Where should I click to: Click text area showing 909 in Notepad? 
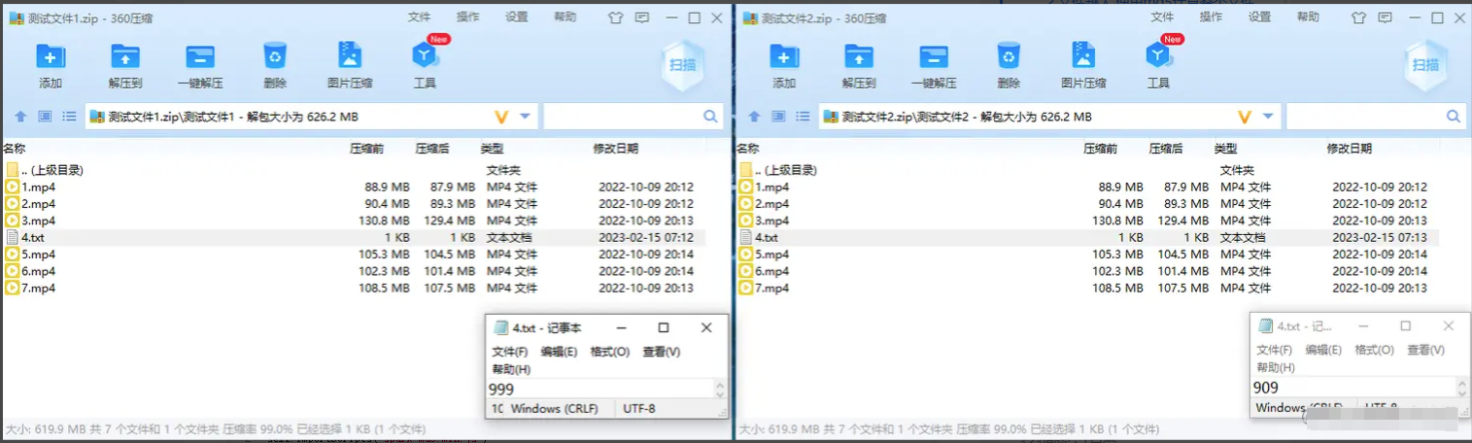point(1354,387)
